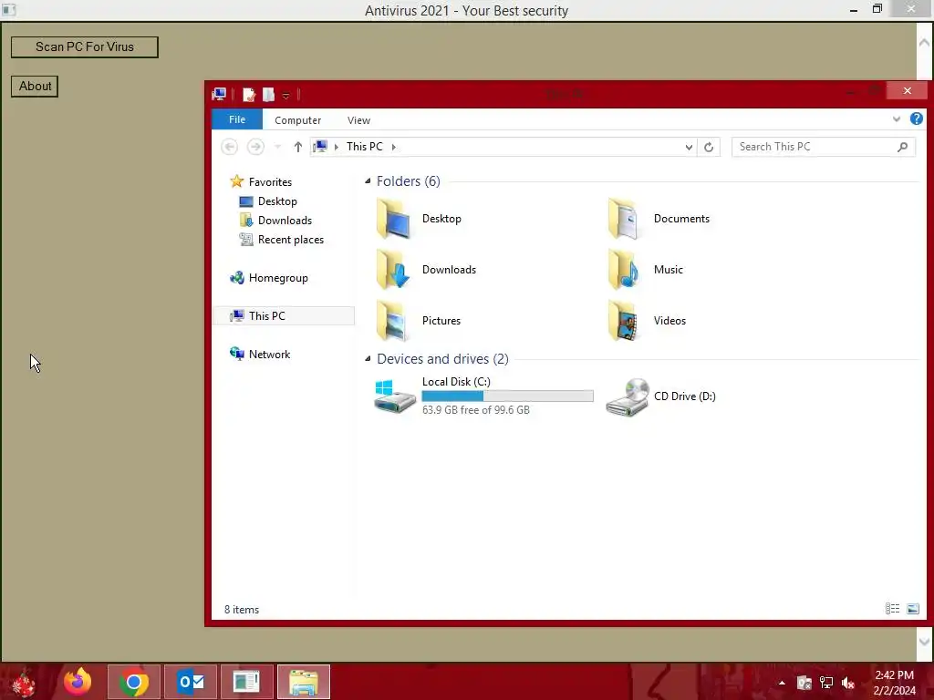Viewport: 934px width, 700px height.
Task: Open Customize Quick Access Toolbar dropdown
Action: pyautogui.click(x=285, y=95)
